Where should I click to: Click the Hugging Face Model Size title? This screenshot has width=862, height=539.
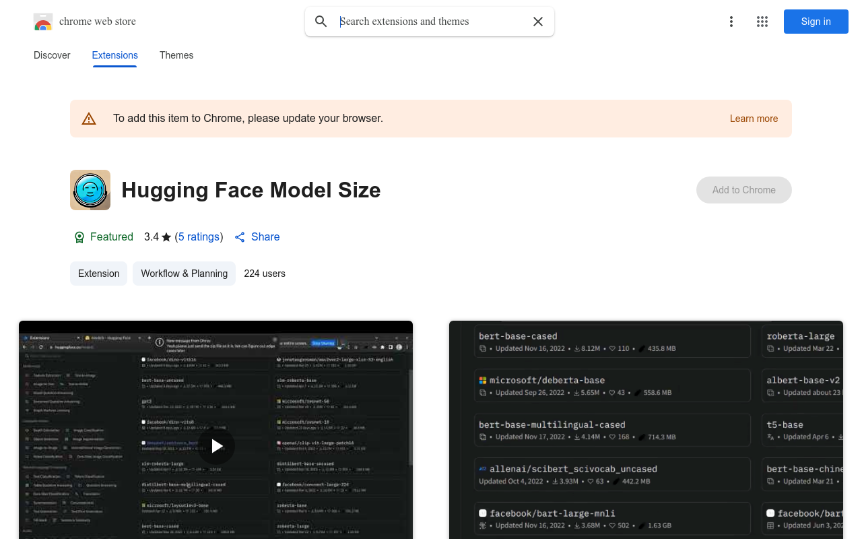click(251, 190)
